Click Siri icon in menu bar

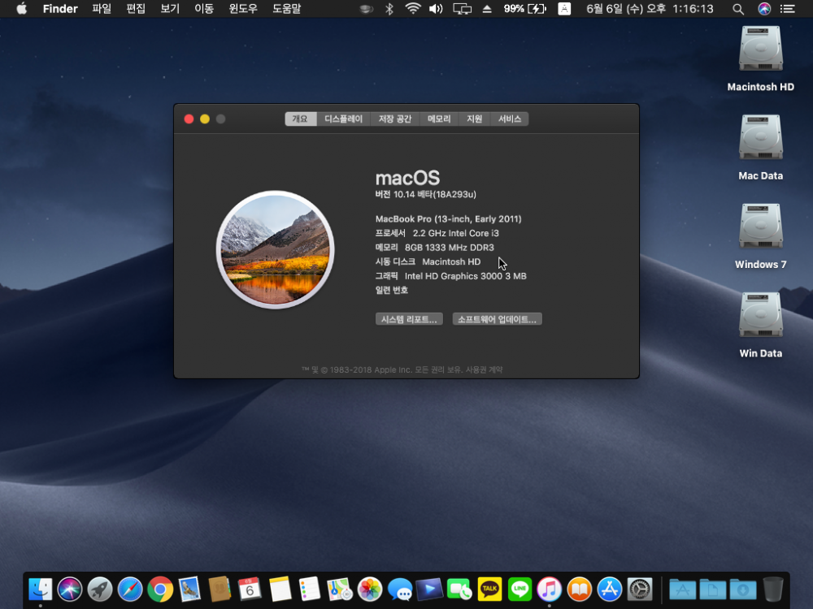coord(764,9)
